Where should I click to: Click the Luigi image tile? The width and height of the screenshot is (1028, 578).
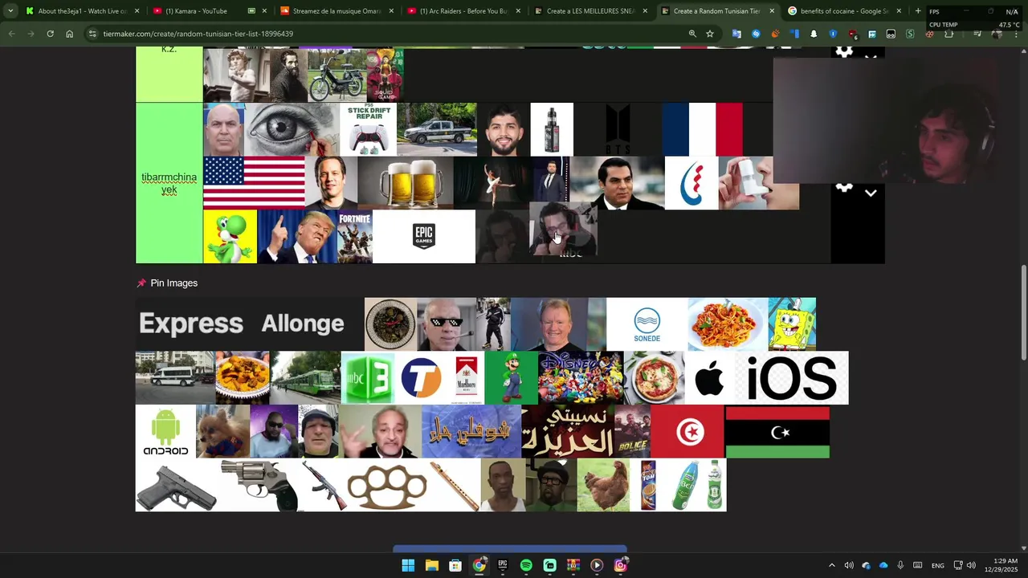tap(511, 378)
